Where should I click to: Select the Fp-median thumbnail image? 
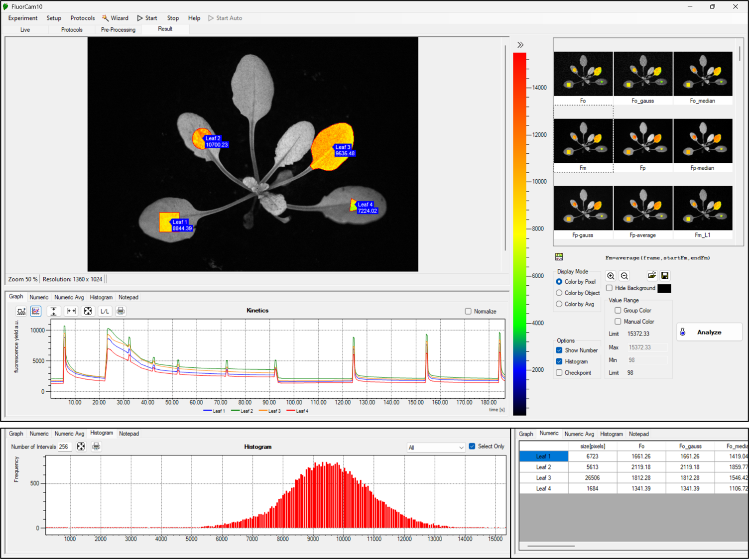702,141
